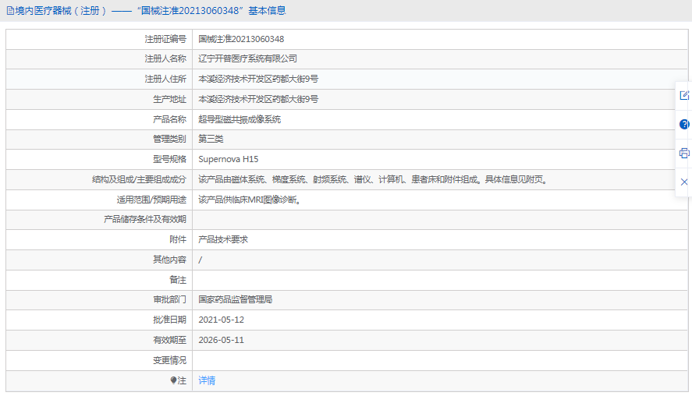Click approval department 国家药品监督管理局
Viewport: 692px width, 396px height.
pos(236,299)
